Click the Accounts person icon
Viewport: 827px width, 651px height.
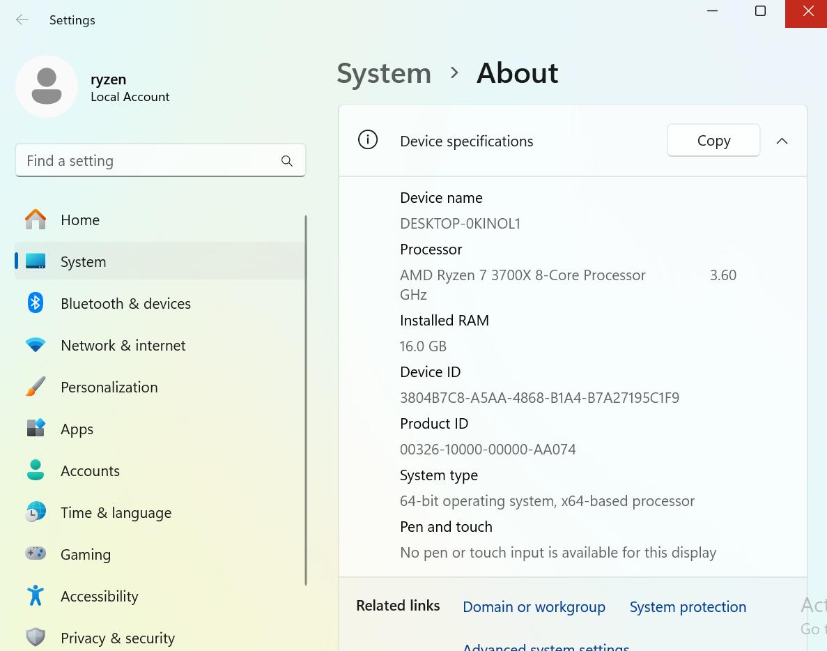(x=36, y=470)
